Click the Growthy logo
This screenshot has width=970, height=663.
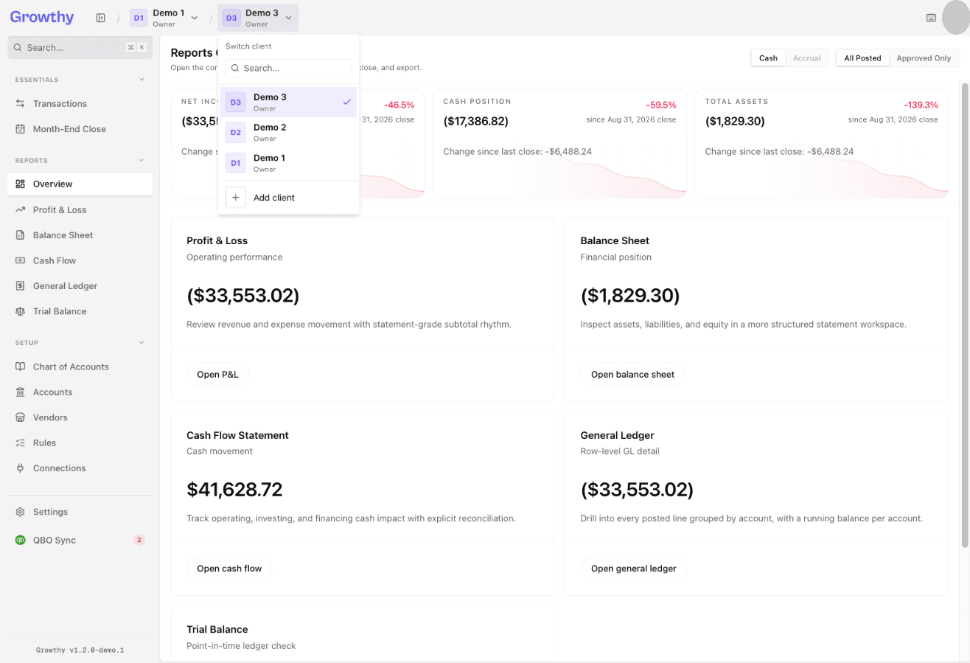[x=42, y=17]
